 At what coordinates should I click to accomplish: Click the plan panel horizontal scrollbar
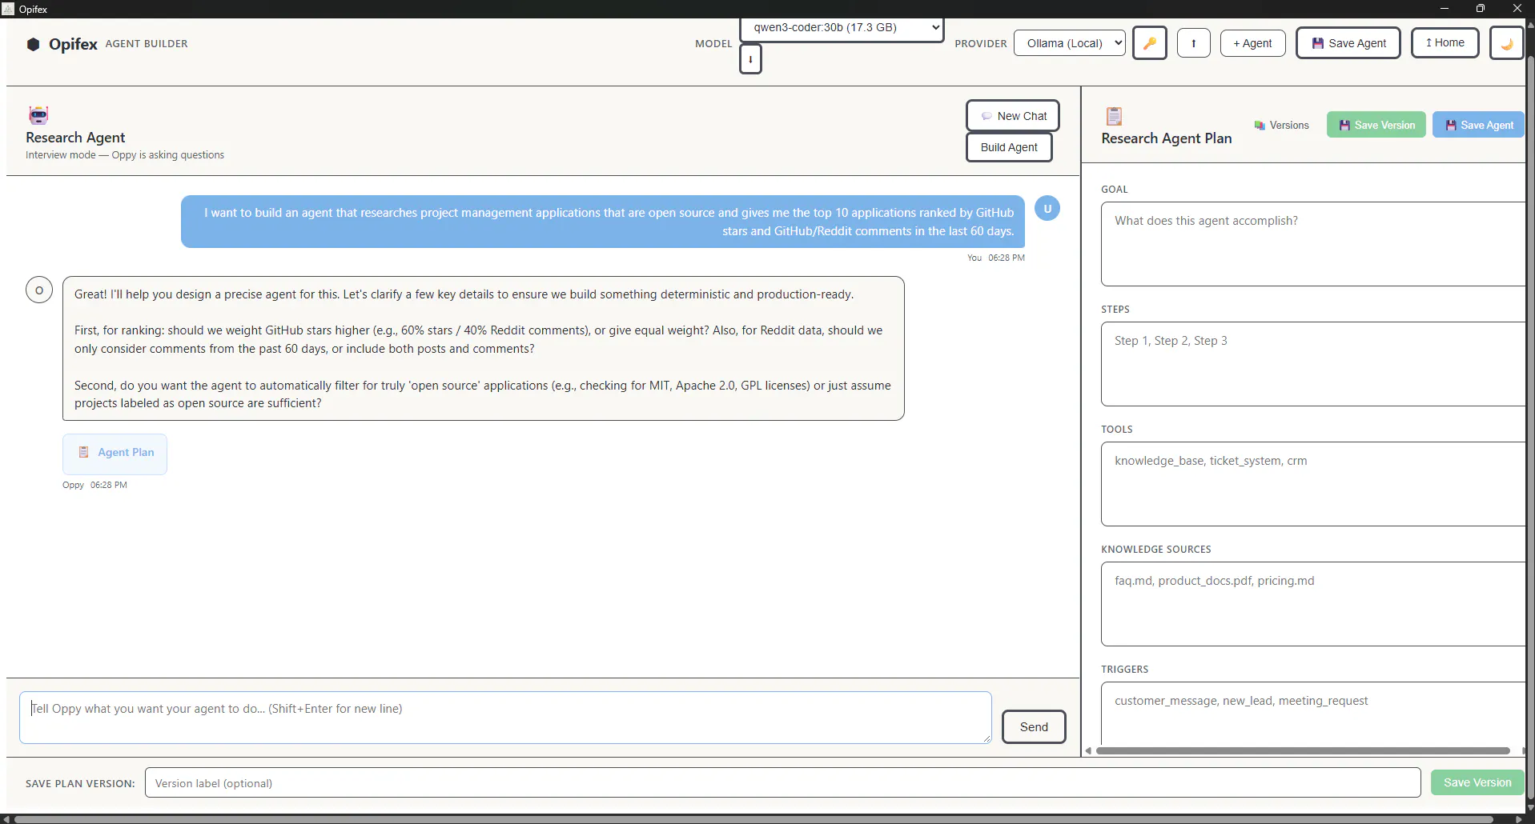coord(1303,751)
